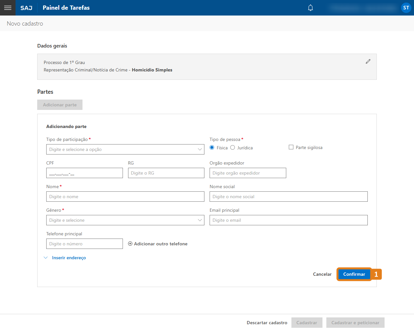Click Cancelar to abort adding party
Screen dimensions: 414x331
[x=322, y=274]
